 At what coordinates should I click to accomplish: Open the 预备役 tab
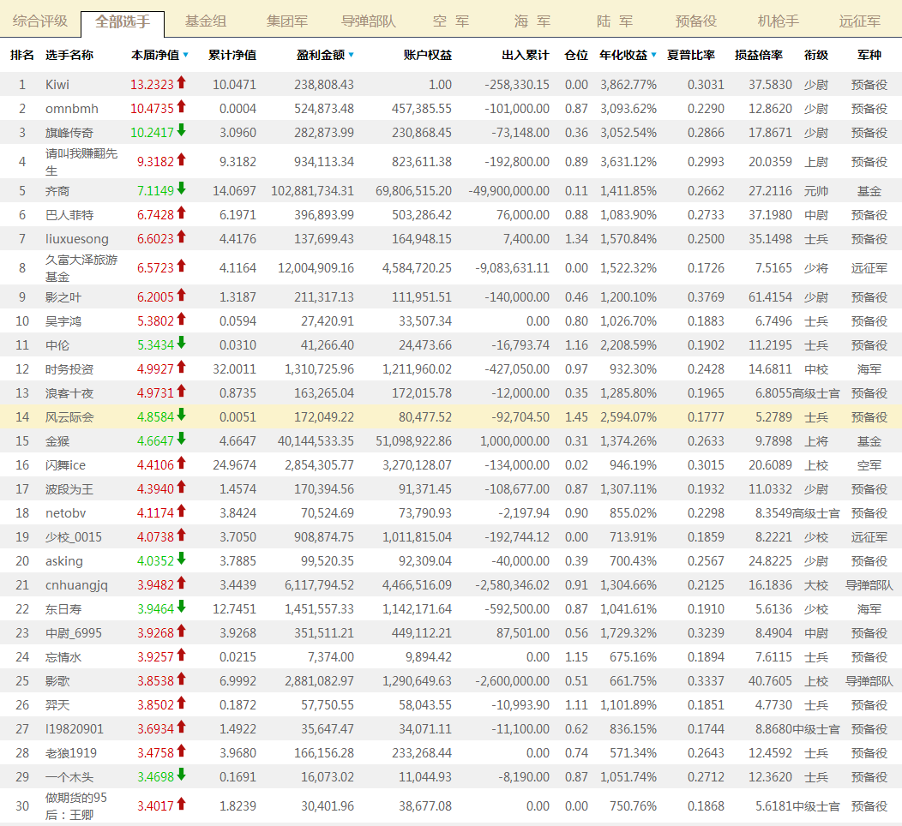(696, 21)
